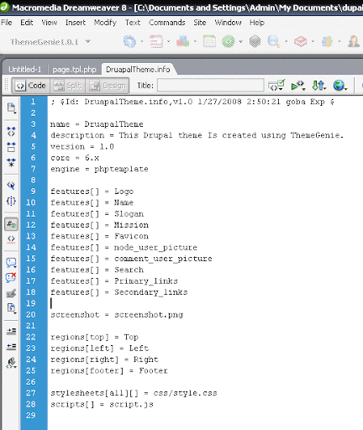363x430 pixels.
Task: Open the File management arrows icon
Action: pos(318,85)
